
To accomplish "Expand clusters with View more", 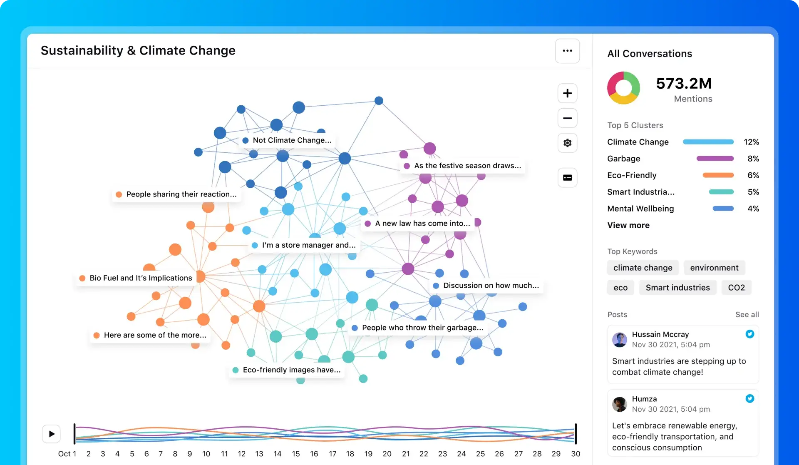I will coord(628,225).
